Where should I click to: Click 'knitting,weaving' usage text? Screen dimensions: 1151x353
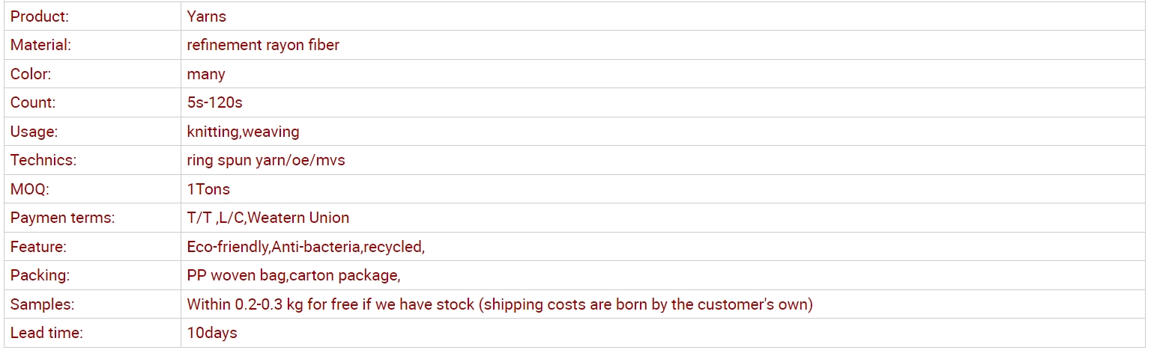click(243, 132)
